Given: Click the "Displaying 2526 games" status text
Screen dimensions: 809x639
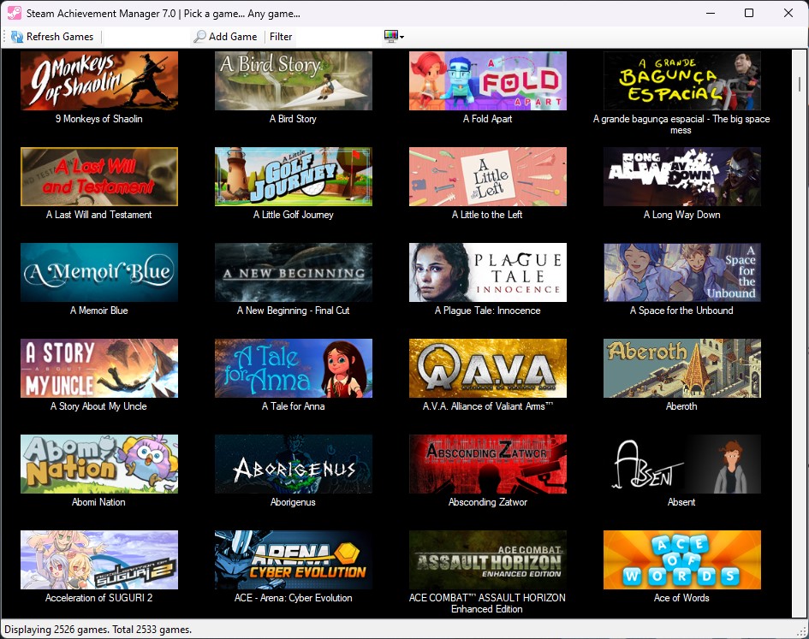Looking at the screenshot, I should (x=57, y=630).
